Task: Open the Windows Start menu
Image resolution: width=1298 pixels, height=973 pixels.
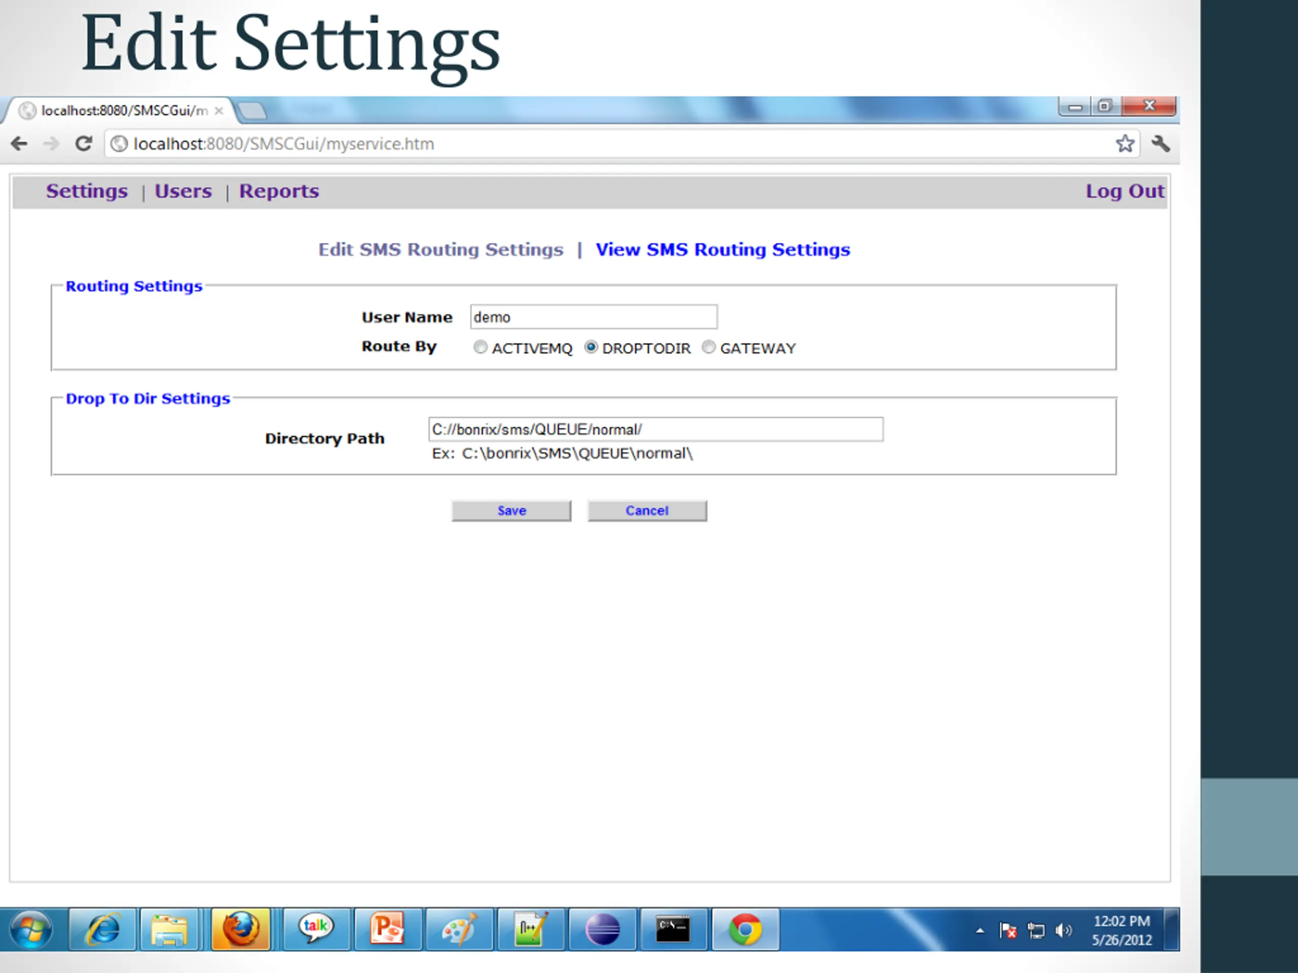Action: (30, 929)
